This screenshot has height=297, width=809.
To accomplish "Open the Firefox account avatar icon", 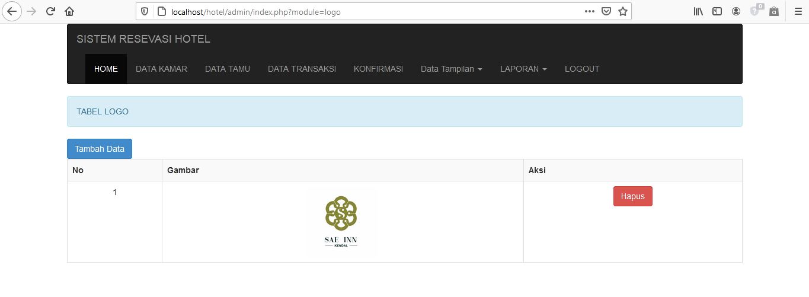I will 736,11.
